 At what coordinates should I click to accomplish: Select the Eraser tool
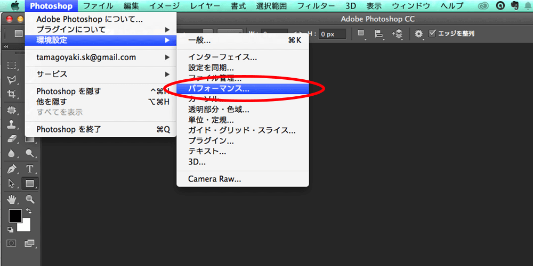[x=12, y=138]
